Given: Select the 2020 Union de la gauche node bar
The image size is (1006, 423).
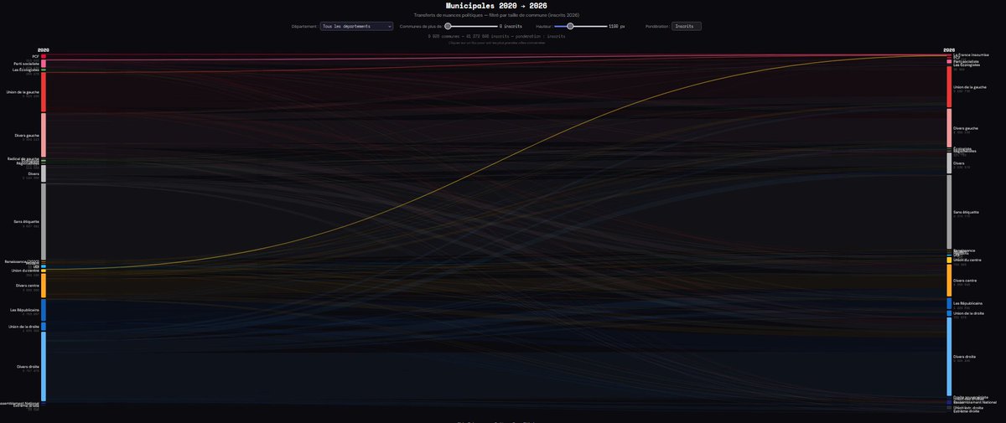Looking at the screenshot, I should pyautogui.click(x=44, y=93).
